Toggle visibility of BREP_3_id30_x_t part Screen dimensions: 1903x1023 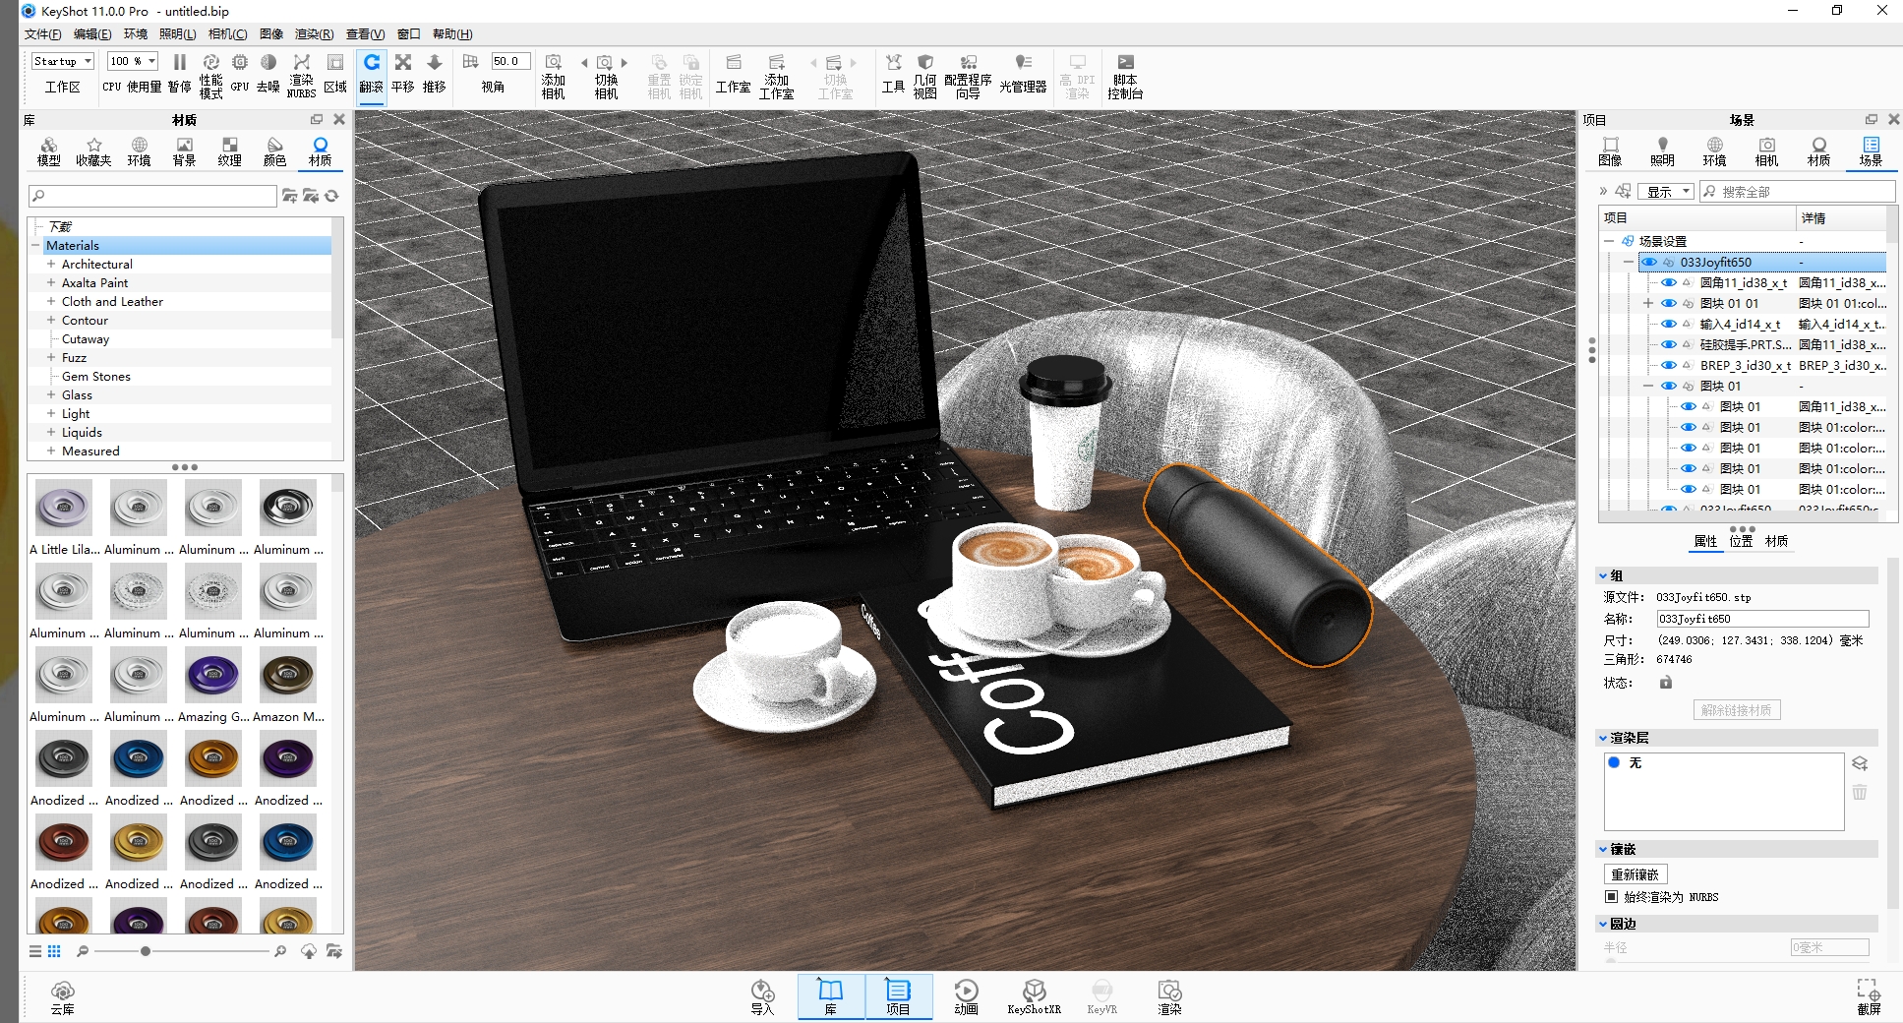click(x=1669, y=365)
